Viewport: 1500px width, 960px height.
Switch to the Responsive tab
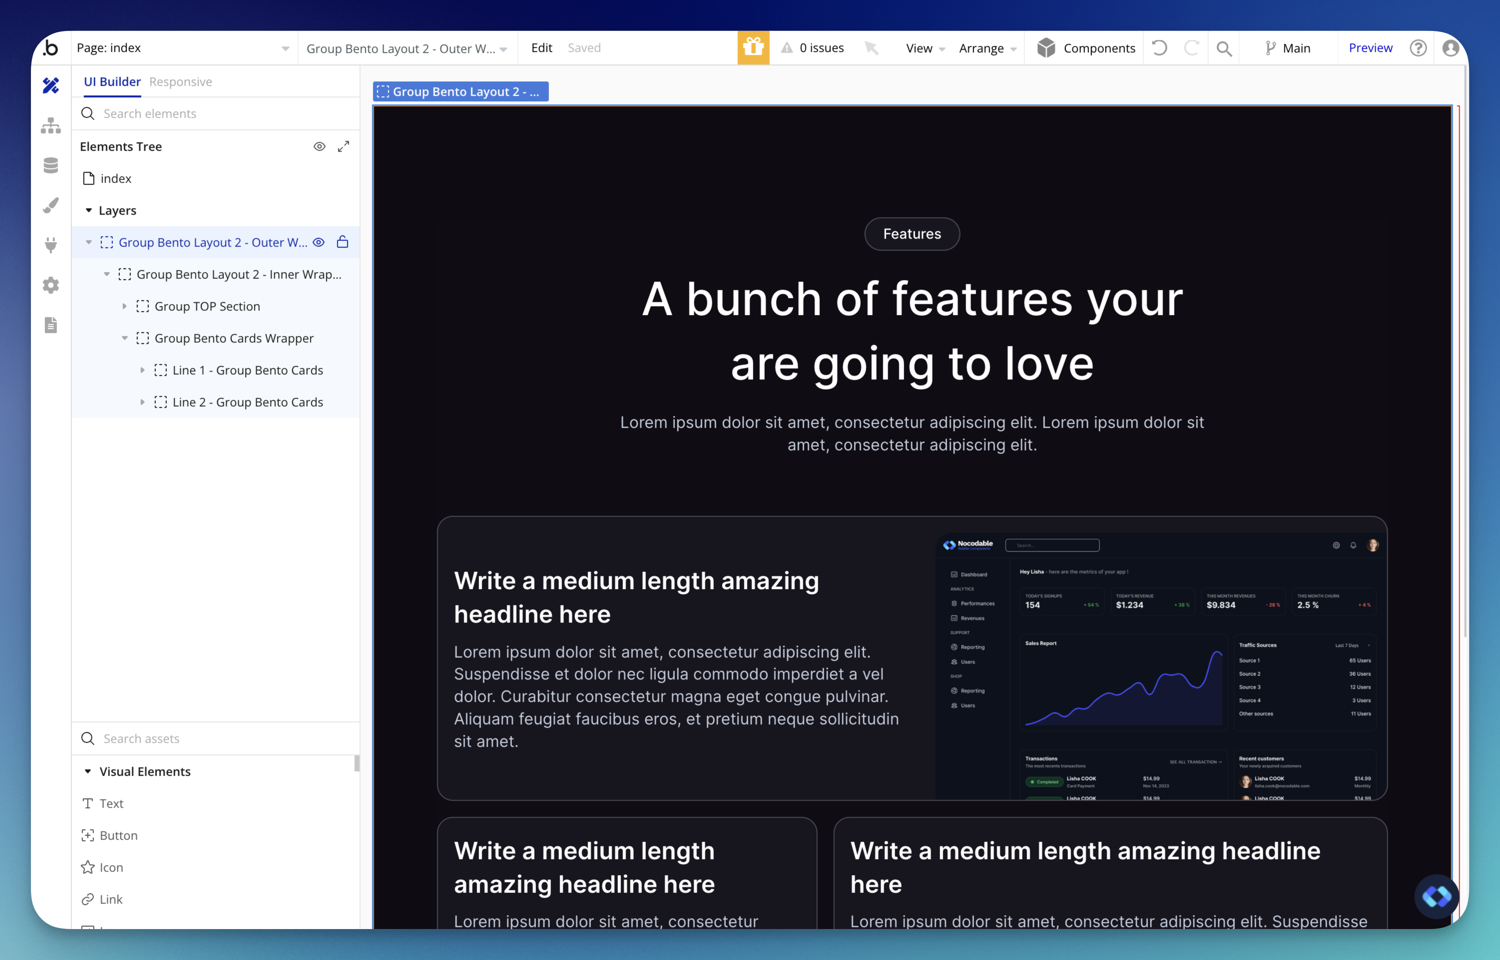(x=181, y=82)
